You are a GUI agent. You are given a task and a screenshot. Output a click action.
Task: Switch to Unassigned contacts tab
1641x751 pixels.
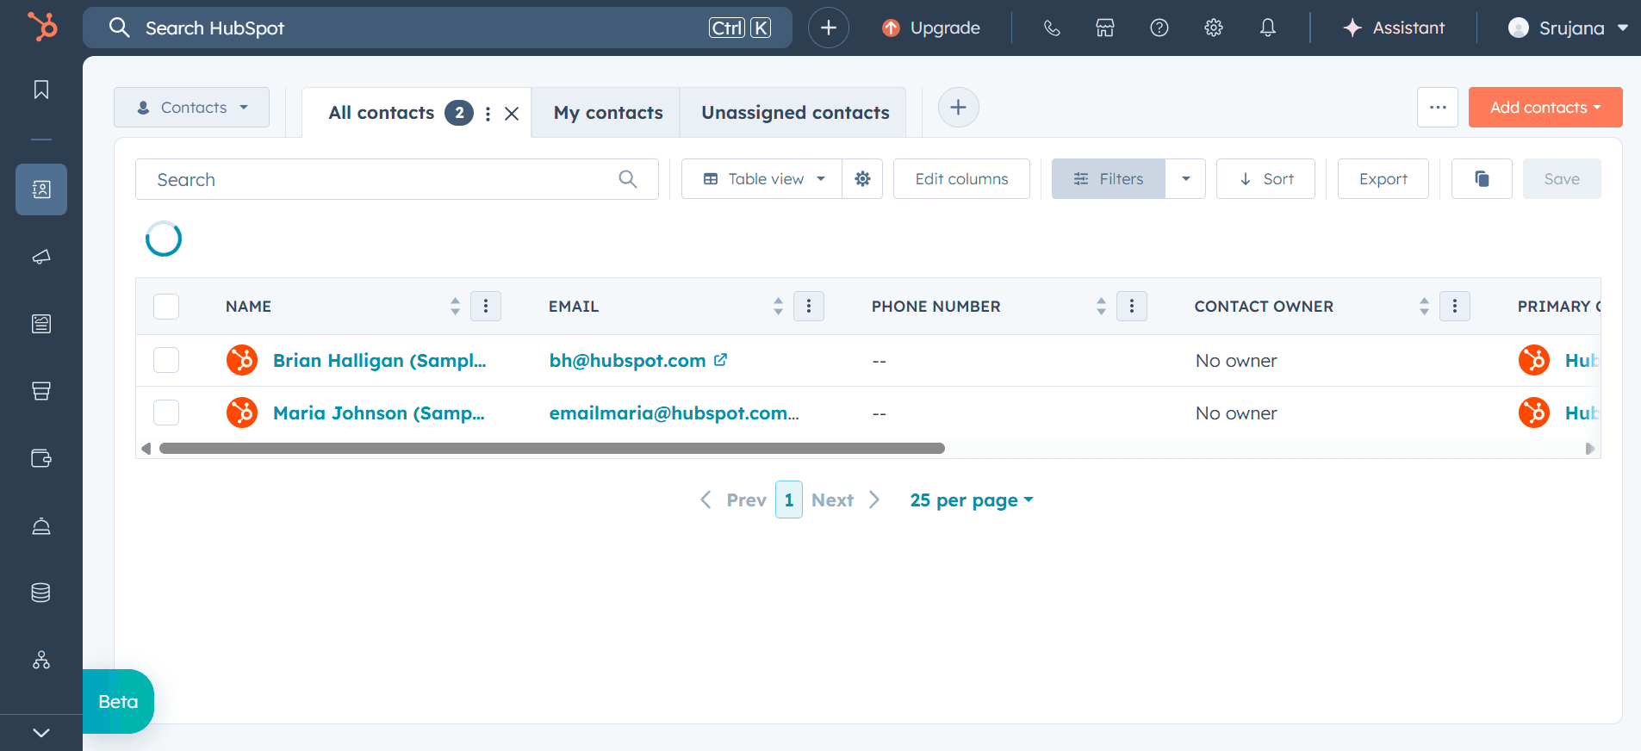pos(795,113)
